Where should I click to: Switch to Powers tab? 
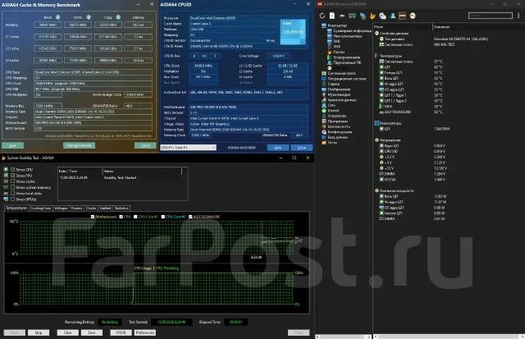coord(76,208)
